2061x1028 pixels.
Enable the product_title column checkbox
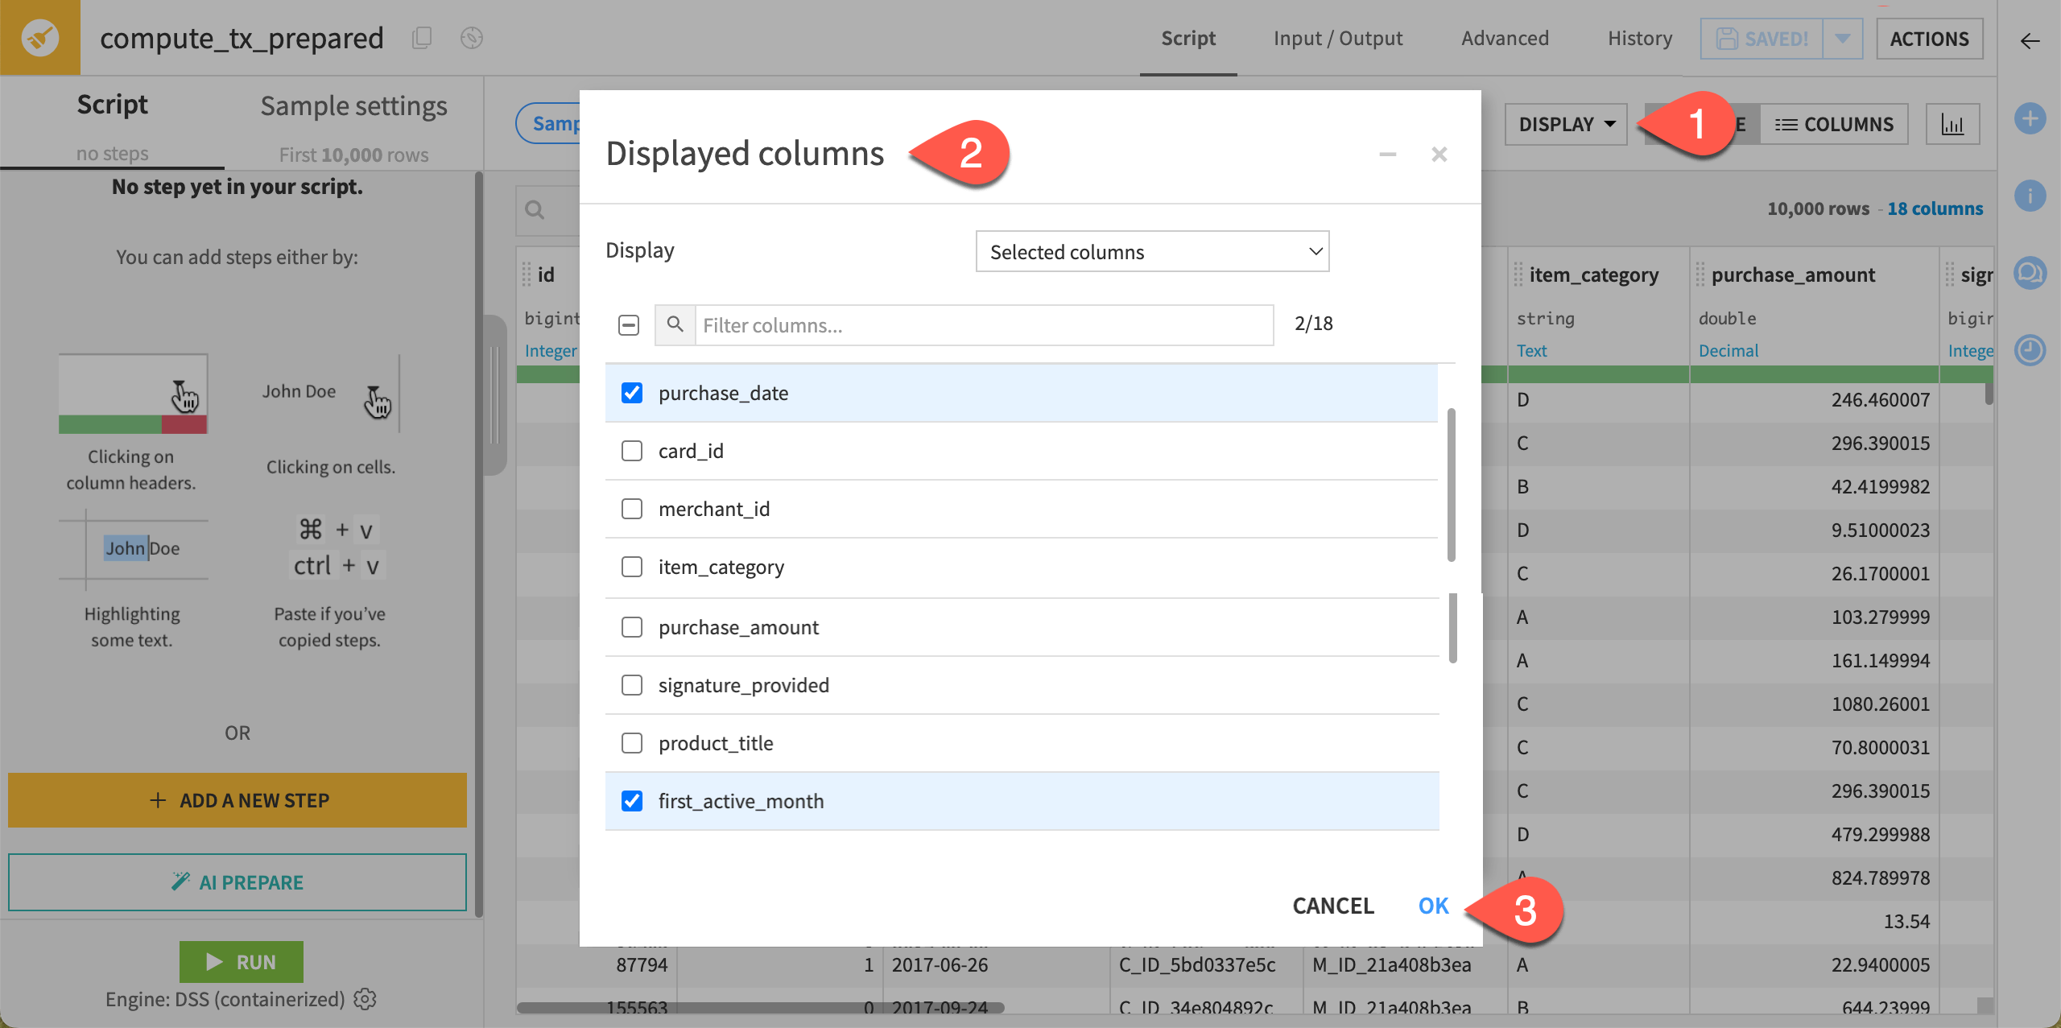coord(632,743)
